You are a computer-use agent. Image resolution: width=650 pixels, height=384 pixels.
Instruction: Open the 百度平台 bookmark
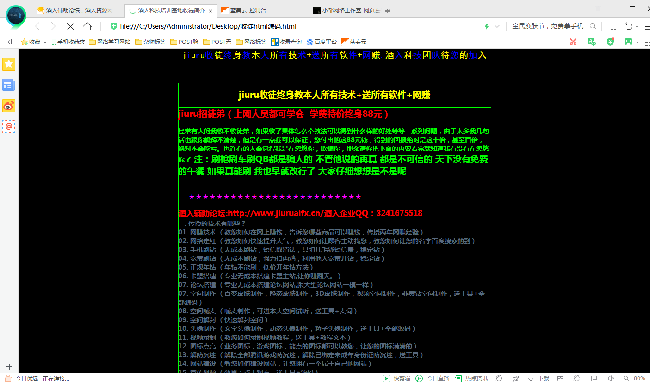pos(322,42)
